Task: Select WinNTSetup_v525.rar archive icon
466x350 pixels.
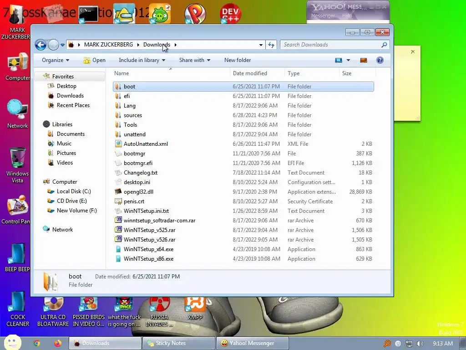Action: coord(118,230)
